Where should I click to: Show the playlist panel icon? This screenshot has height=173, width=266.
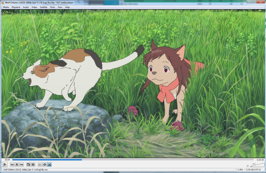(40, 164)
